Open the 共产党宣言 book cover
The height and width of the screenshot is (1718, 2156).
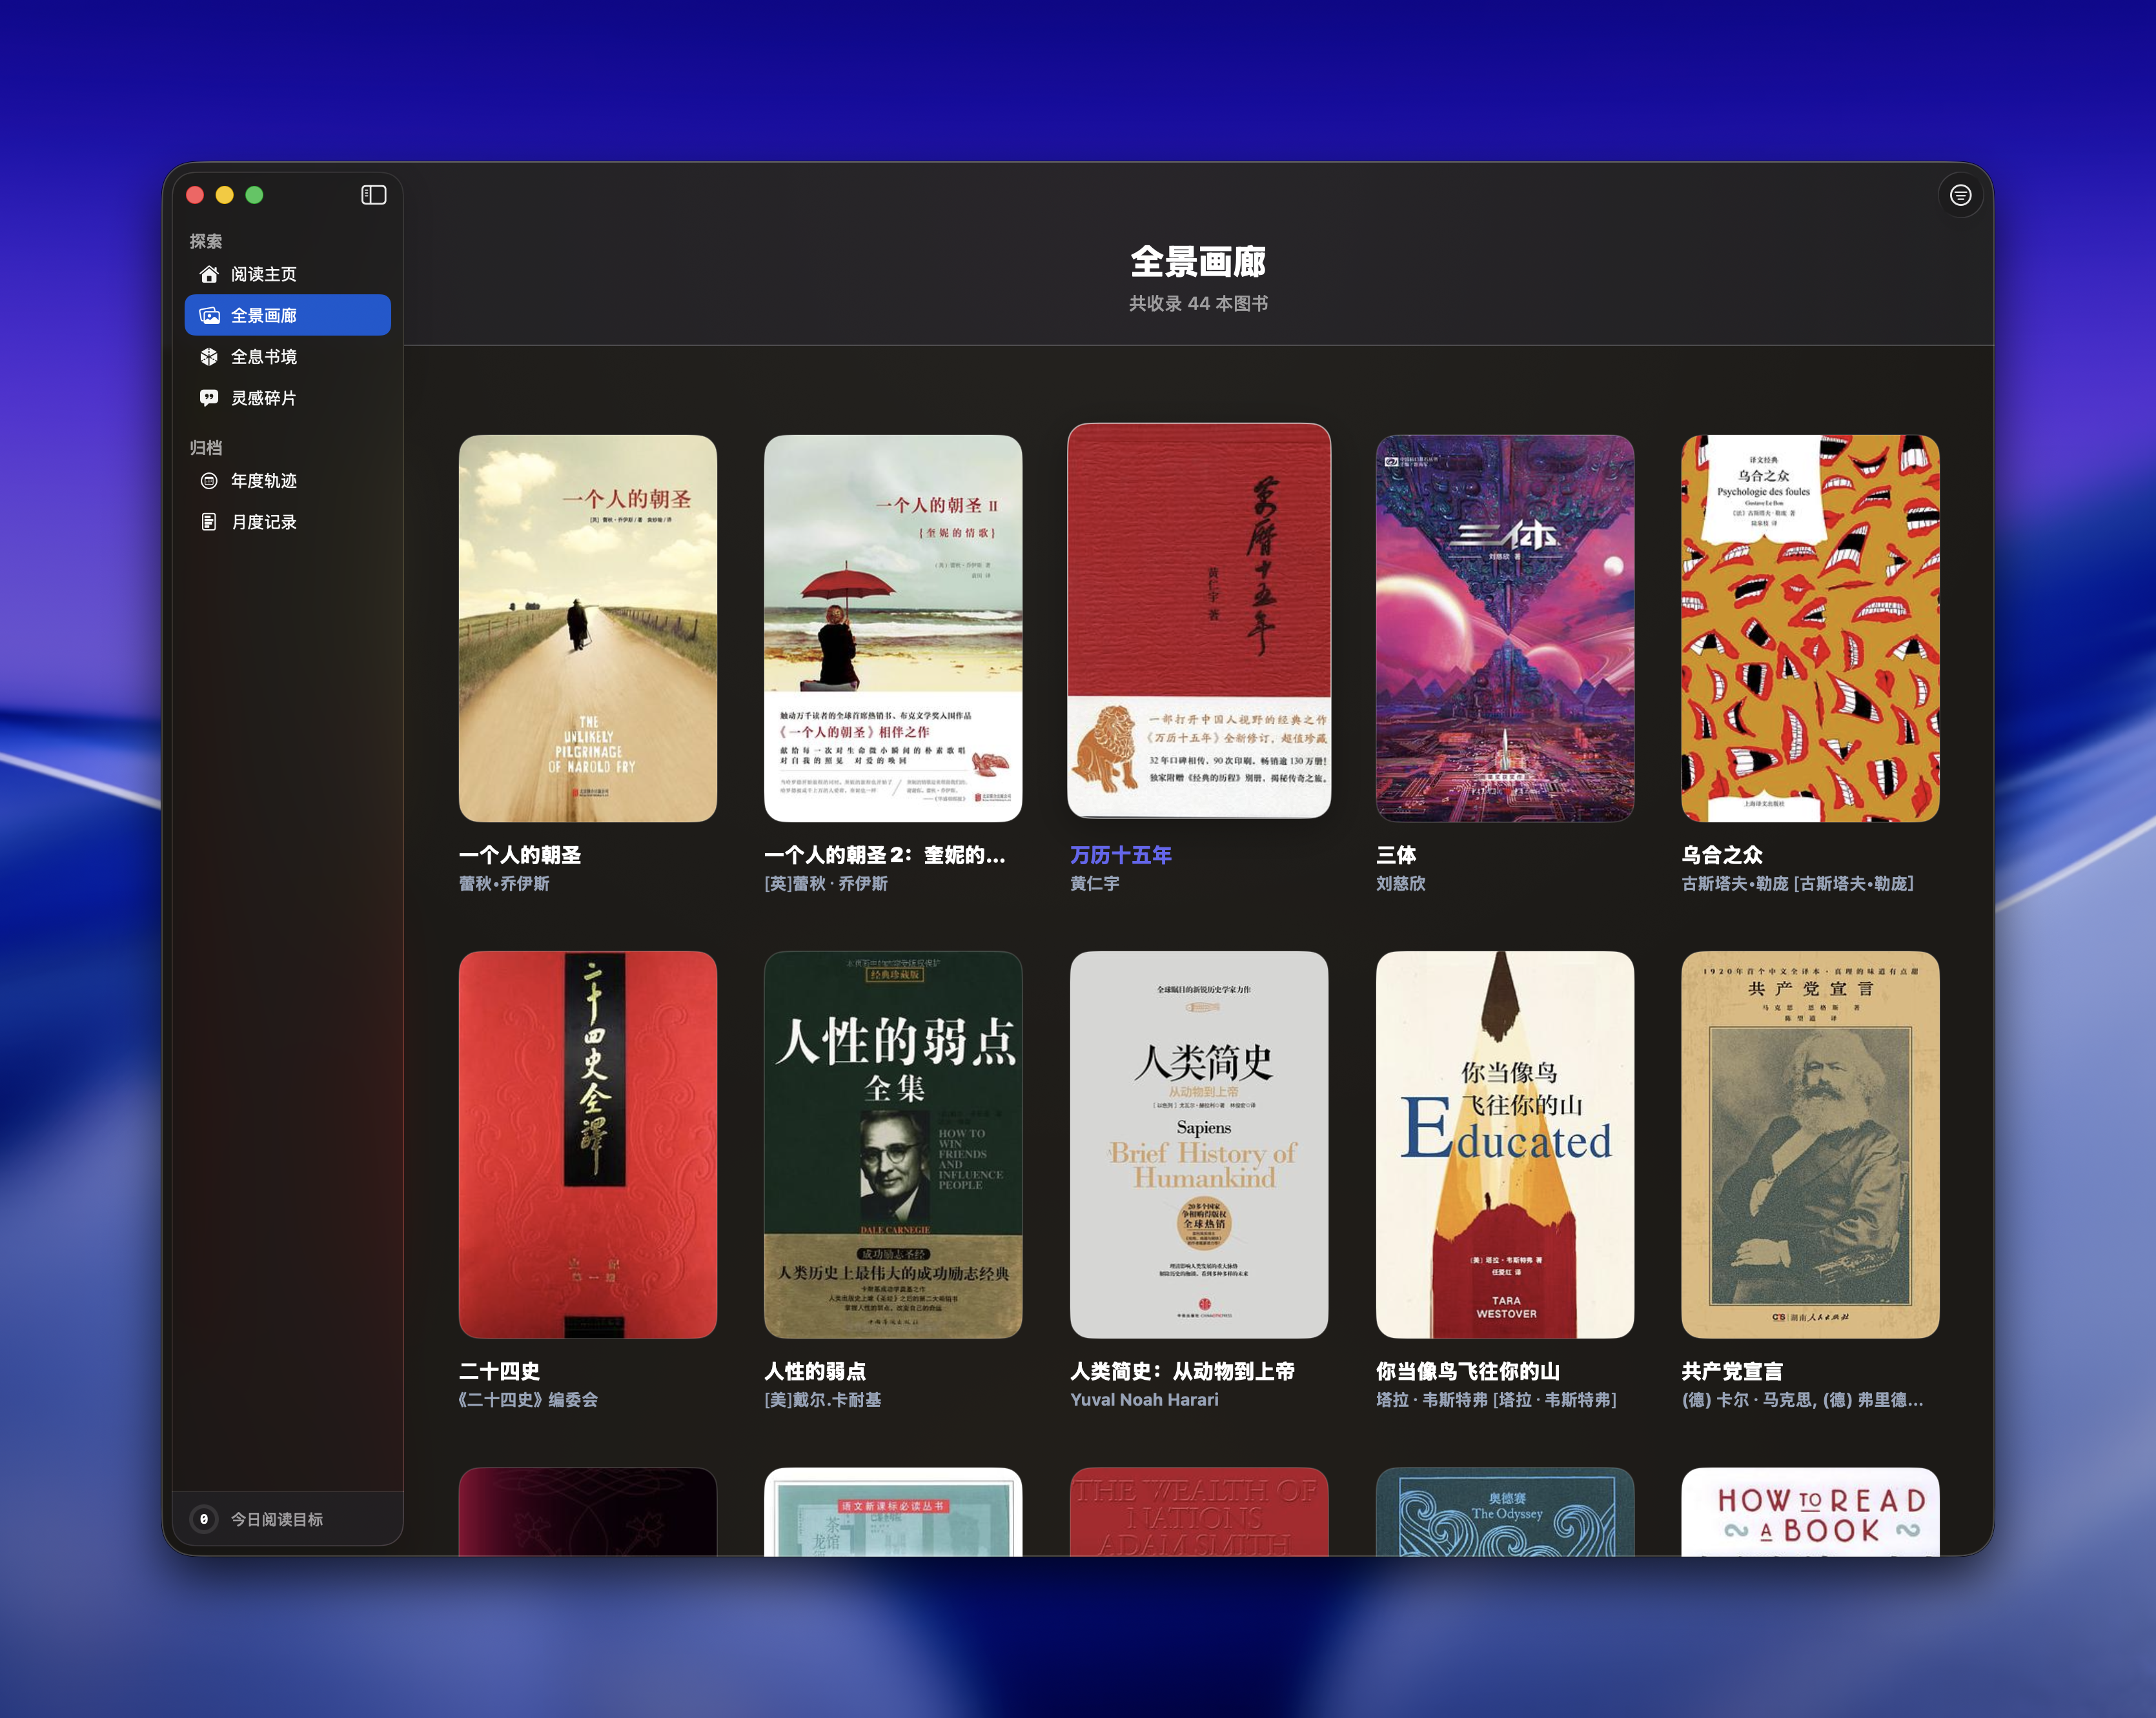click(x=1810, y=1144)
